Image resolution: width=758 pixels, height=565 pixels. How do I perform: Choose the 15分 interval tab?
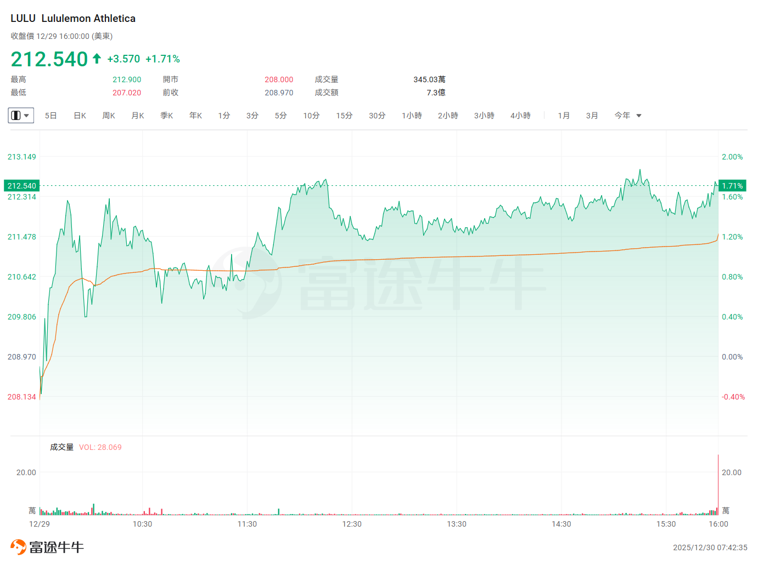click(344, 116)
